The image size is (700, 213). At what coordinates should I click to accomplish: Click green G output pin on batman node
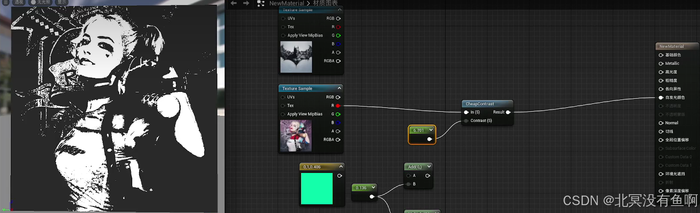click(x=338, y=36)
